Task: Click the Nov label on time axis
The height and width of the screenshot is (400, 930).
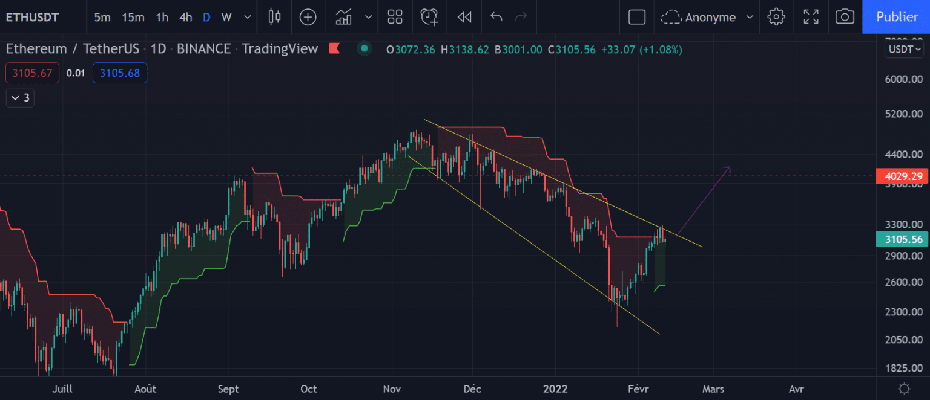Action: (x=392, y=389)
